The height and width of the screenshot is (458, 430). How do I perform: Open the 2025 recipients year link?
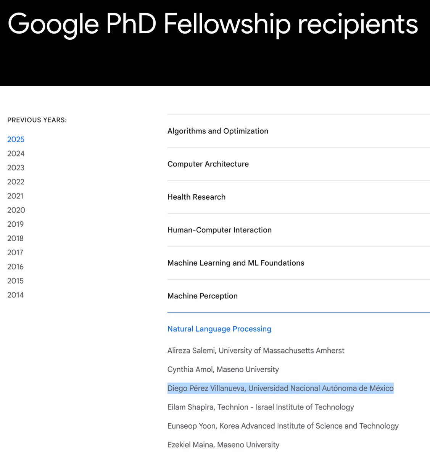(x=16, y=139)
